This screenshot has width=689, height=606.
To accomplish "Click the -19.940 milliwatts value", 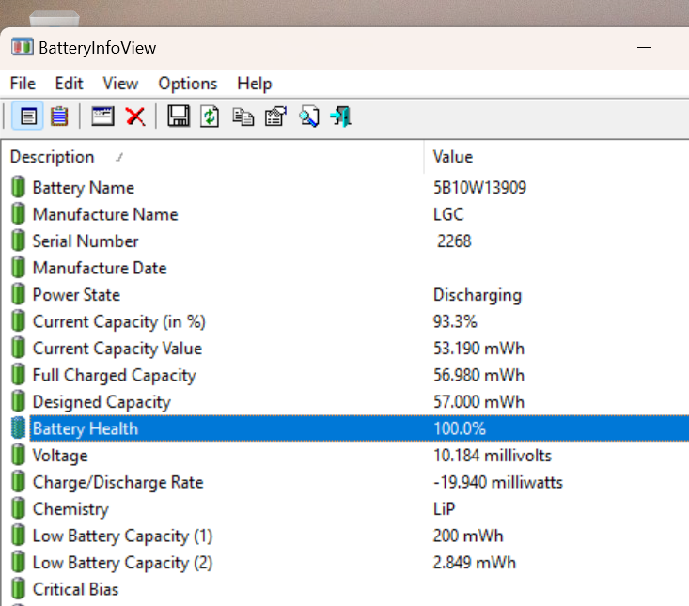I will point(498,483).
